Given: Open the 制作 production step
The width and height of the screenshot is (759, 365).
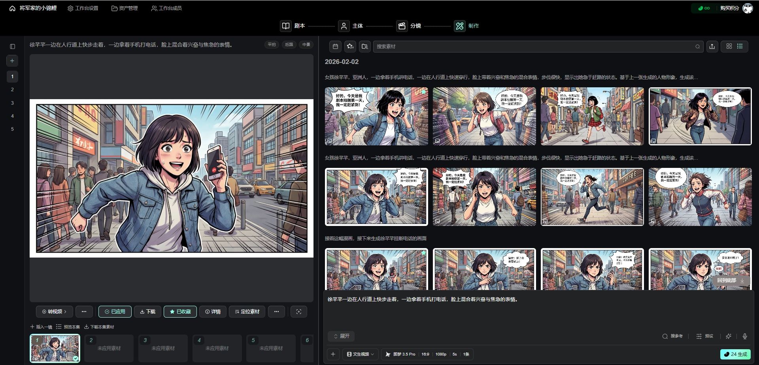Looking at the screenshot, I should tap(467, 26).
